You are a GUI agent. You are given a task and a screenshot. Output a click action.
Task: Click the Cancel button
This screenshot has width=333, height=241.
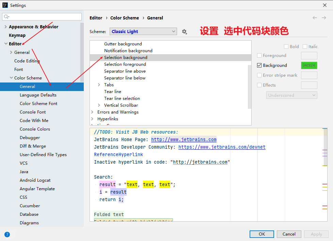click(289, 234)
